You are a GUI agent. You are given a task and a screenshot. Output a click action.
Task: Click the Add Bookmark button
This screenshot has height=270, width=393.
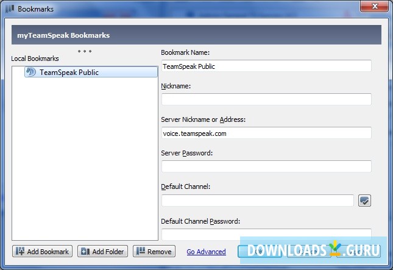tap(43, 252)
